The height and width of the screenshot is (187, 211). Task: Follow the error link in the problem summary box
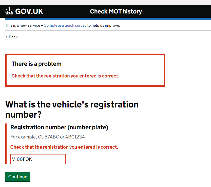(x=65, y=76)
